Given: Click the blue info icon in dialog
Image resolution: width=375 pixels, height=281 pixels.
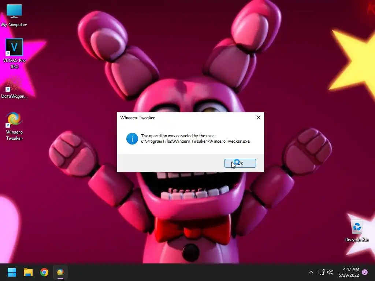Looking at the screenshot, I should [132, 139].
